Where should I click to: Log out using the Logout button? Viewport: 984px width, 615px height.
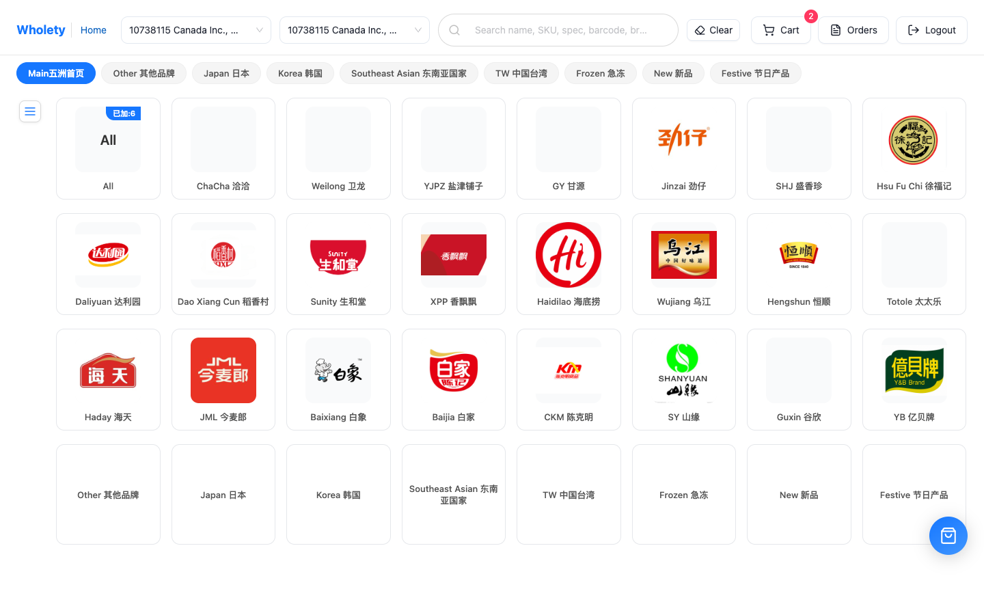pyautogui.click(x=931, y=30)
